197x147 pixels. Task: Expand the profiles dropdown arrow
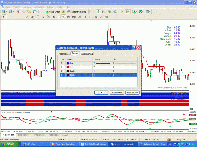tap(13, 12)
